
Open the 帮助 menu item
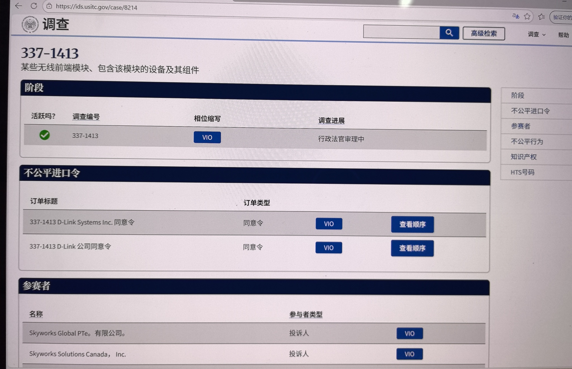(x=563, y=35)
